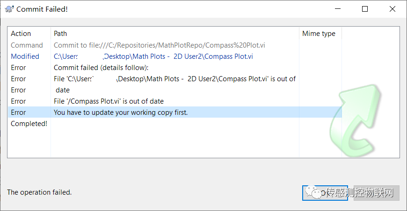Viewport: 407px width, 211px height.
Task: Select the error row containing only 'date'
Action: point(63,90)
